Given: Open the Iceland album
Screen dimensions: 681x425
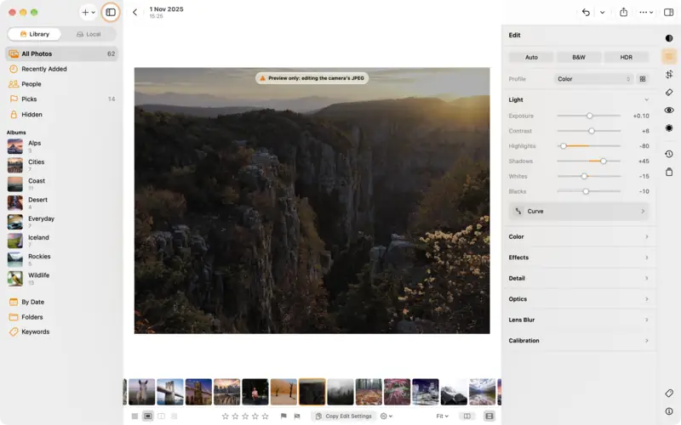Looking at the screenshot, I should 61,241.
